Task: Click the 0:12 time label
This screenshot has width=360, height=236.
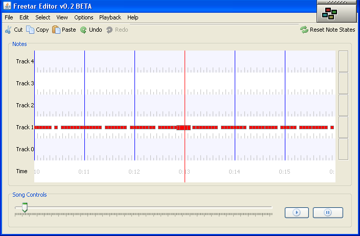Action: [134, 172]
